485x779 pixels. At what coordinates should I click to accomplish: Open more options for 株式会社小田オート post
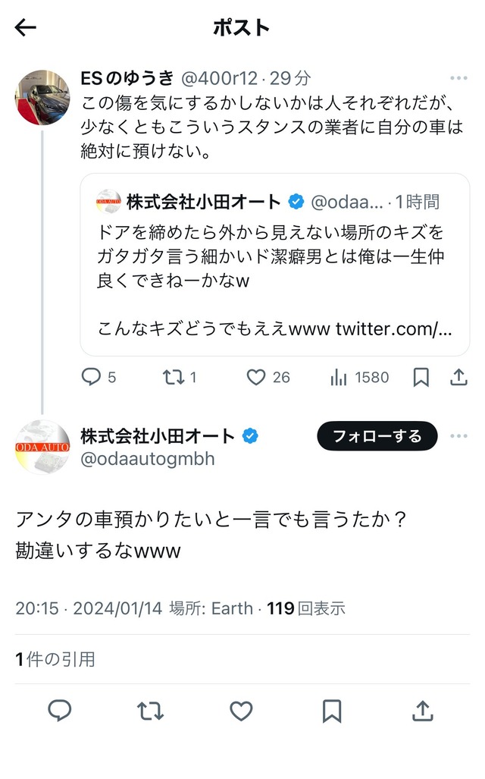[458, 436]
